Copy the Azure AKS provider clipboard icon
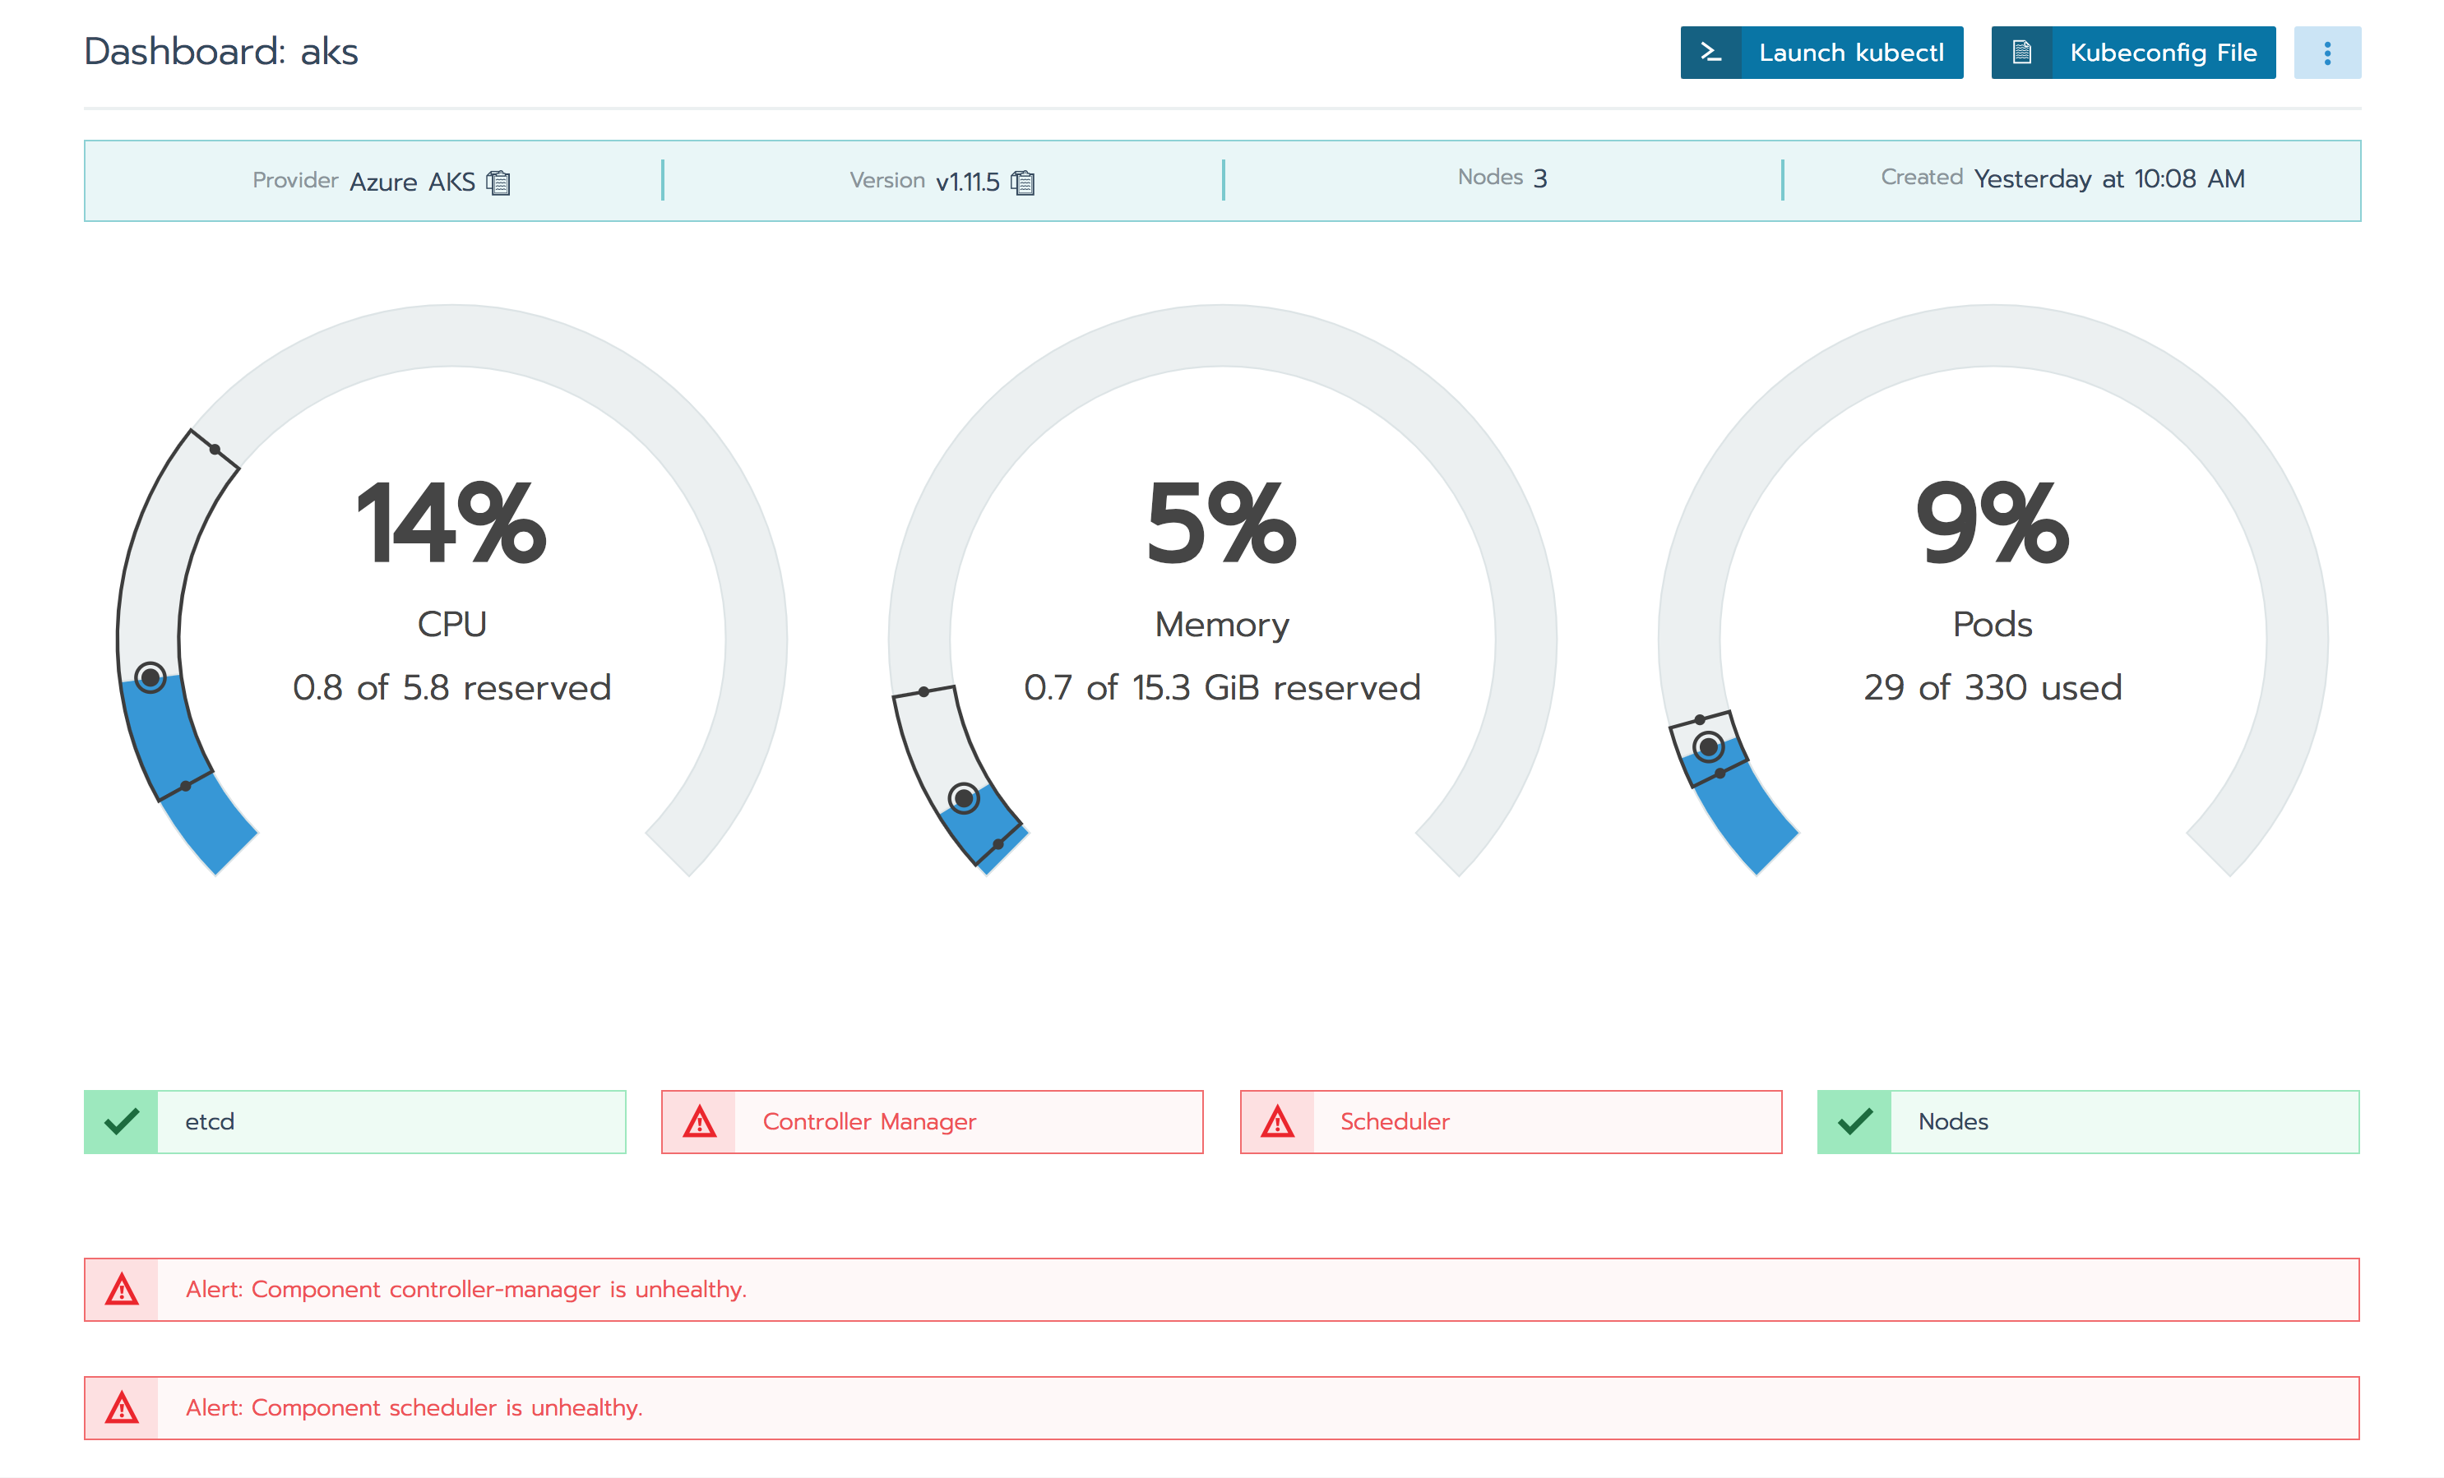The image size is (2444, 1478). [499, 182]
